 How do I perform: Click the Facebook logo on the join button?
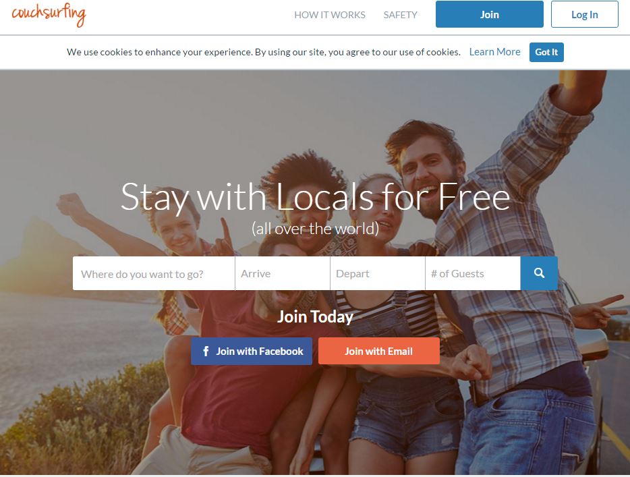(x=206, y=352)
